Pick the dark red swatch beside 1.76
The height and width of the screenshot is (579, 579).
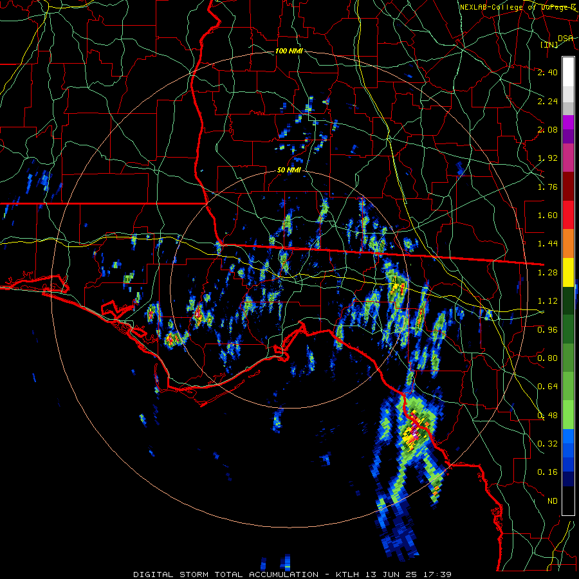[x=568, y=187]
